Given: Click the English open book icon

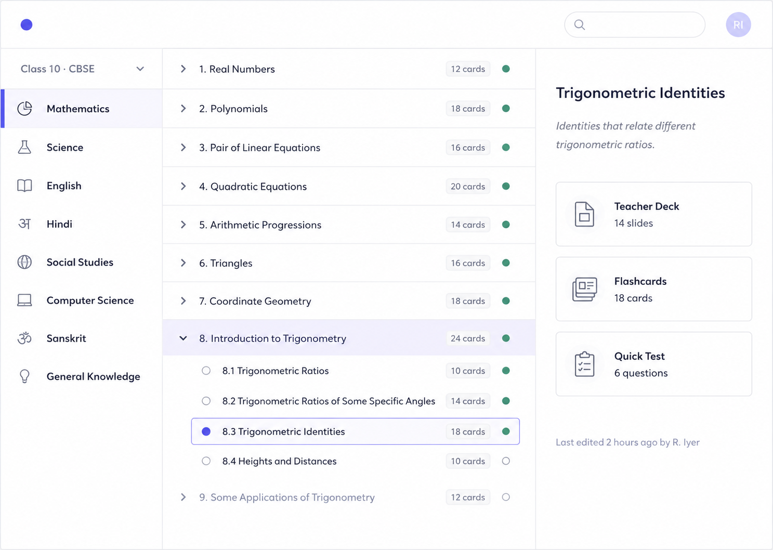Looking at the screenshot, I should point(24,186).
